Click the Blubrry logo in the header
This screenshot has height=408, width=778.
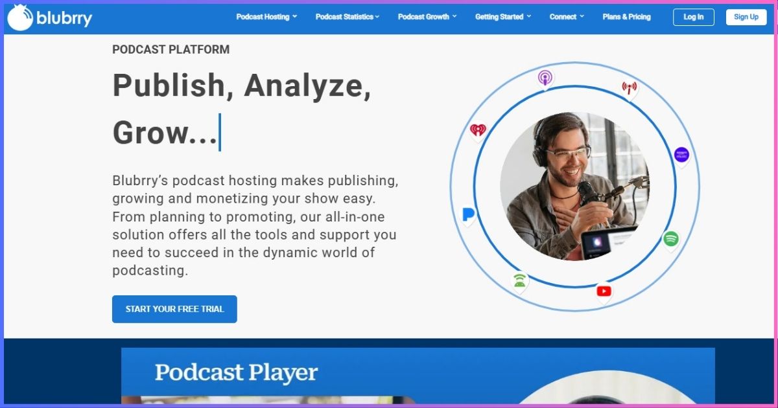pos(50,18)
